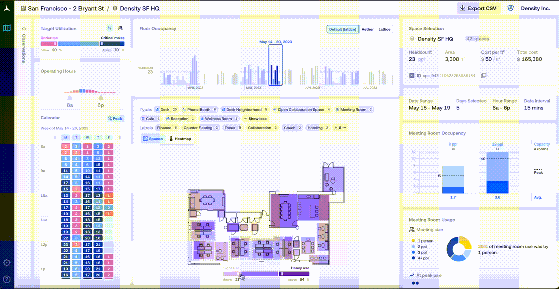Screen dimensions: 559x289
Task: Select the large conference room on the floor plan
Action: (x=284, y=210)
